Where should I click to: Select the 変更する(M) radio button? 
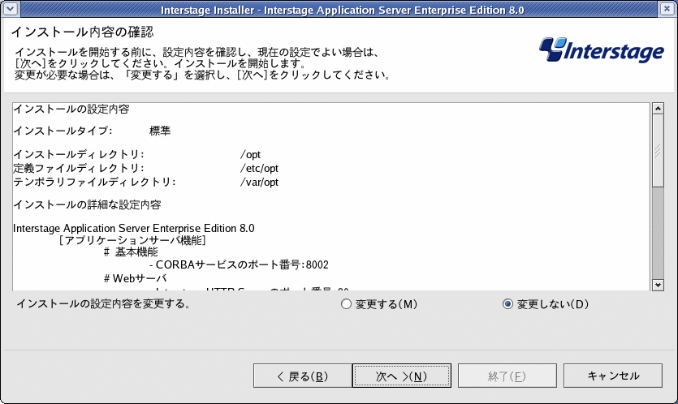(346, 304)
